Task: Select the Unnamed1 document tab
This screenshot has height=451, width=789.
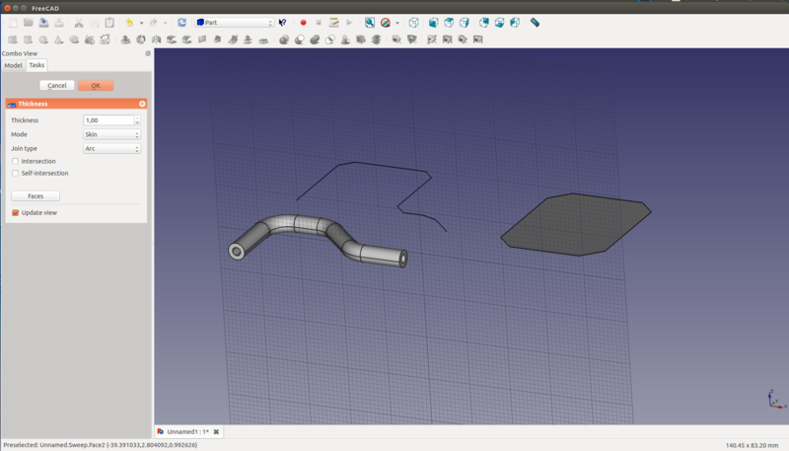Action: tap(187, 431)
